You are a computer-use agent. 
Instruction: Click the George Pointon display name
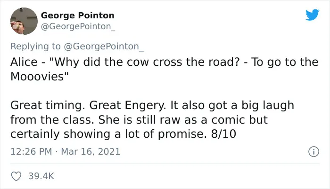[x=77, y=16]
